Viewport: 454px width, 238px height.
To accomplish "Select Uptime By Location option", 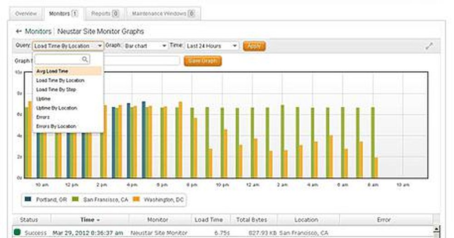I will tap(57, 108).
